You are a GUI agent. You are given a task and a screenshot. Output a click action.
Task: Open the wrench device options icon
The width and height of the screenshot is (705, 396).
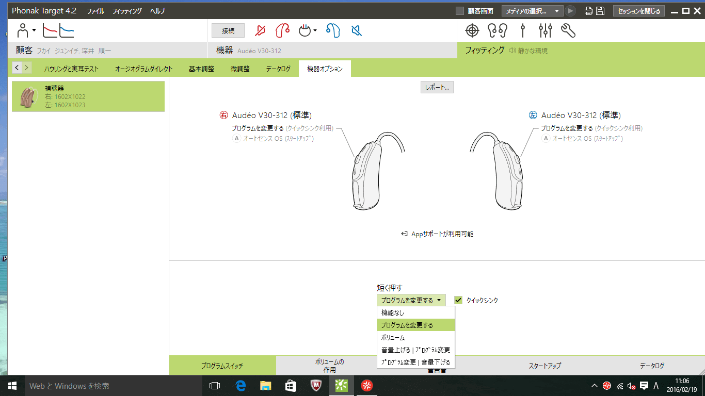pyautogui.click(x=568, y=31)
